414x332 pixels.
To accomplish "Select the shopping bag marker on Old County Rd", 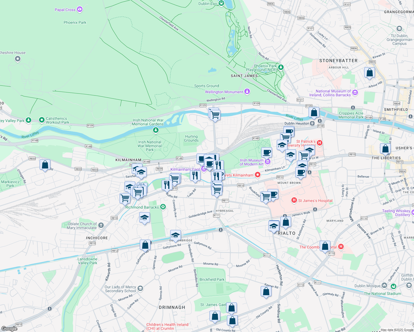I will 232,321.
